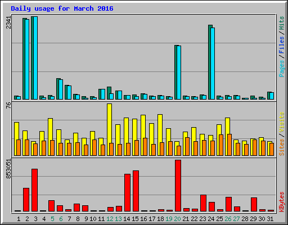Image resolution: width=288 pixels, height=225 pixels.
Task: Click the 853051 axis maximum label
Action: click(x=8, y=169)
